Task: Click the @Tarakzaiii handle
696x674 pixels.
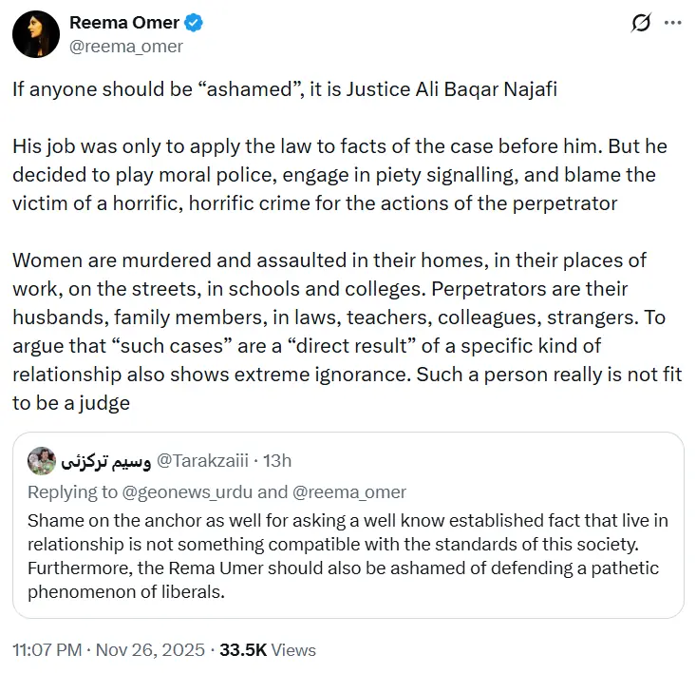Action: click(x=200, y=461)
